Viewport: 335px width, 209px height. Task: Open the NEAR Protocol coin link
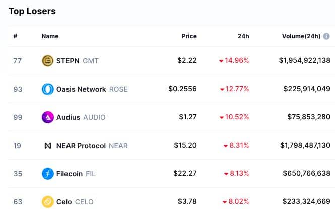click(92, 146)
